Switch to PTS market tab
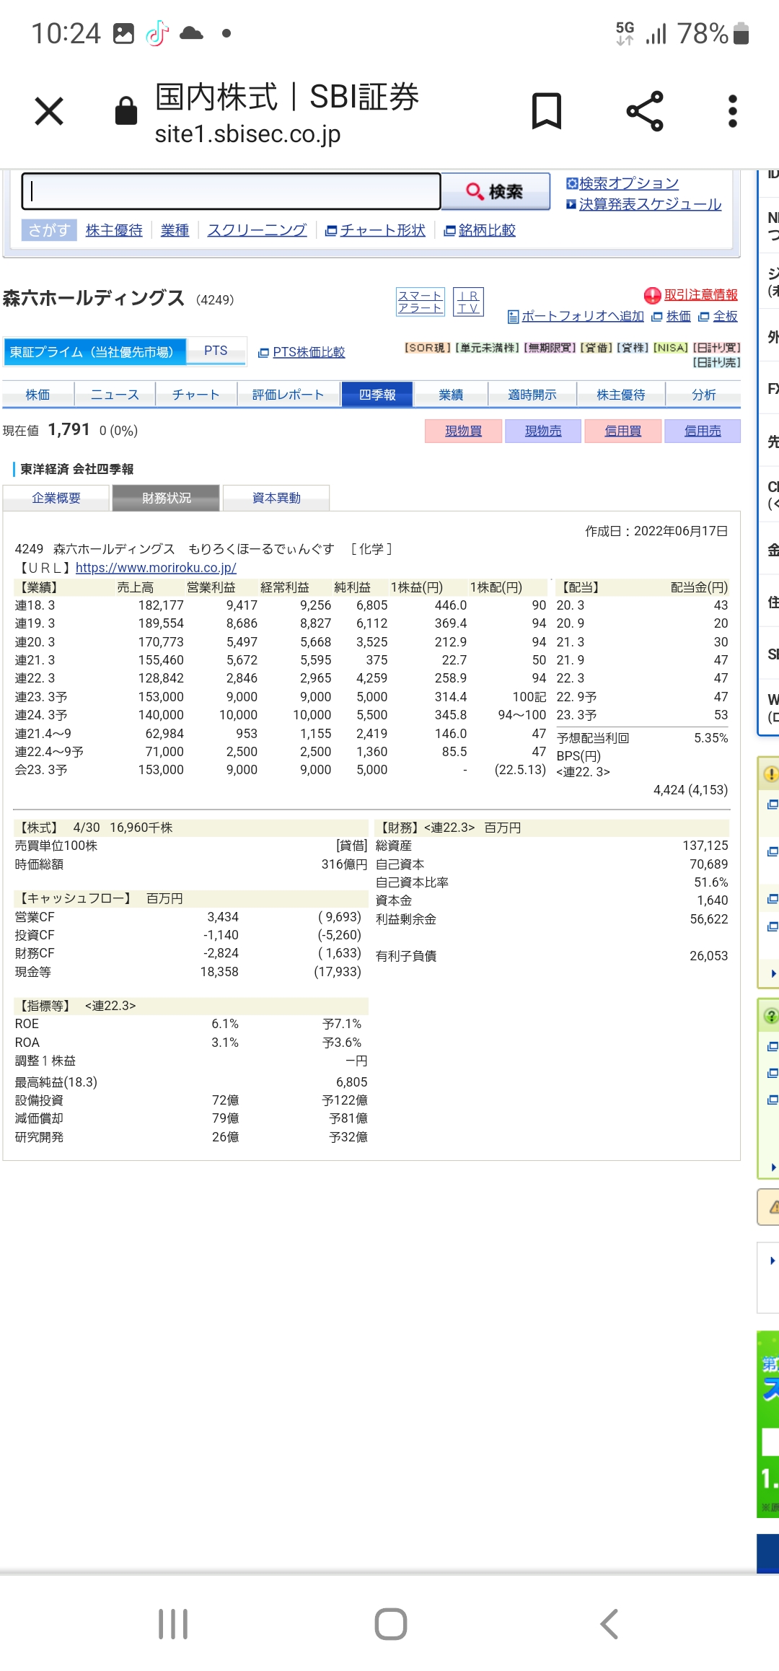Viewport: 779px width, 1671px height. pos(216,351)
